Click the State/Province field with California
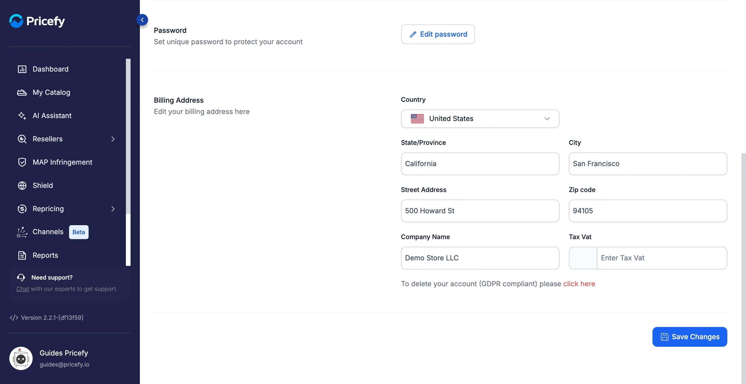The width and height of the screenshot is (746, 384). [480, 164]
